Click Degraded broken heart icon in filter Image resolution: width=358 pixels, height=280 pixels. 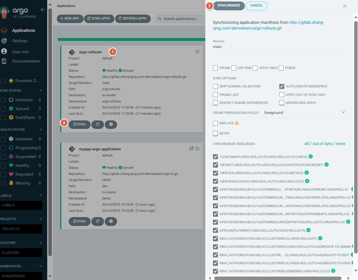point(11,174)
